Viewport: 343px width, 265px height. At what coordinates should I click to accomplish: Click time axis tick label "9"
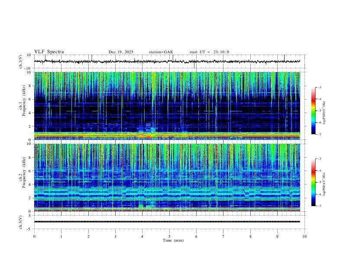point(277,236)
